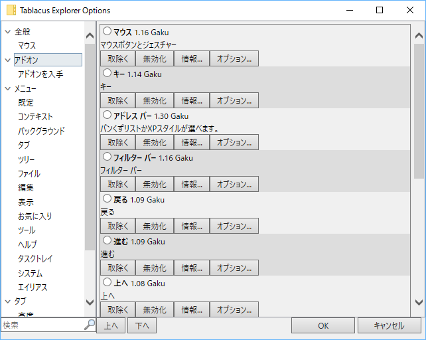Click the bottom 上へ move-up button

111,325
